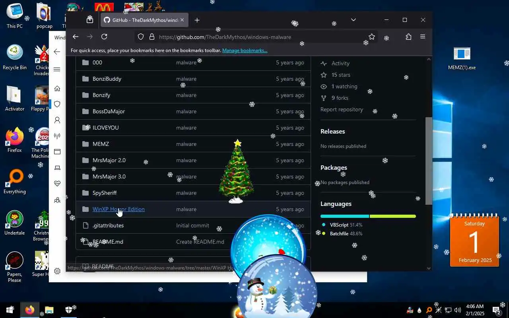Open the Bonzify folder
The width and height of the screenshot is (509, 318).
(x=101, y=95)
